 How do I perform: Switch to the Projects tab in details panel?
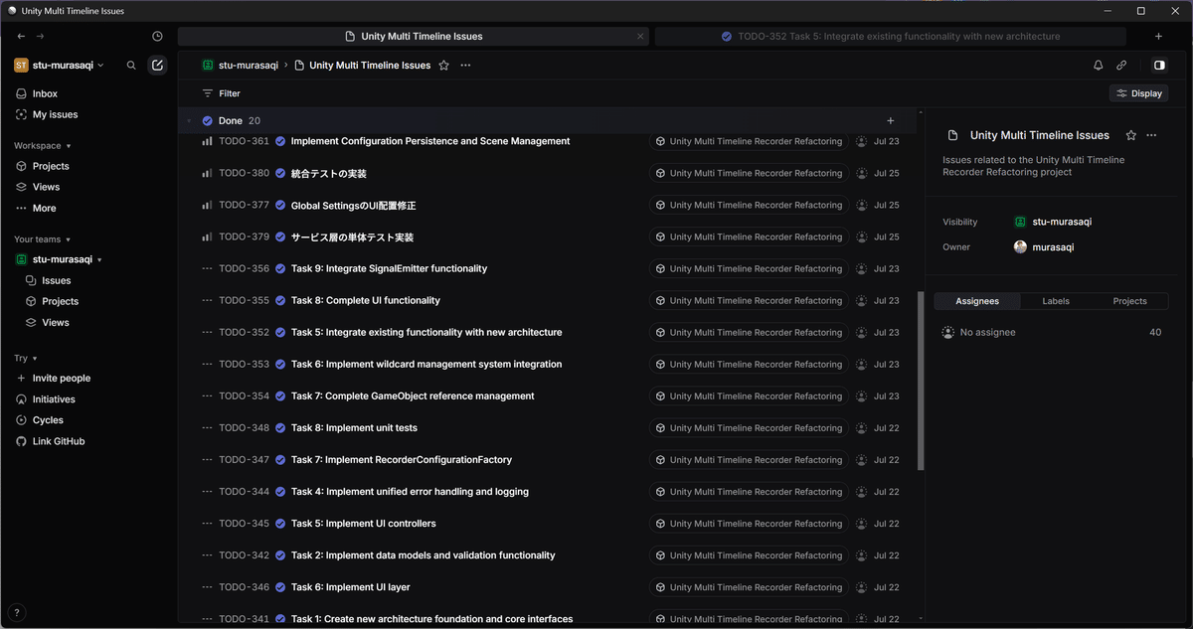[1129, 301]
